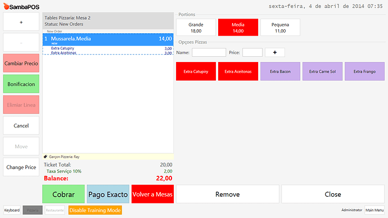The height and width of the screenshot is (218, 388).
Task: Add the Extra Frango option
Action: (x=364, y=72)
